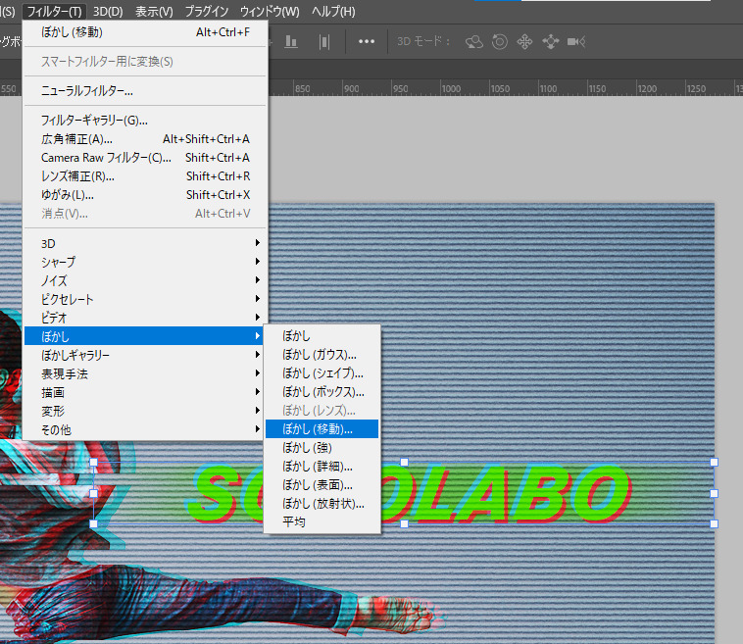Open the three-dots more options button

(367, 41)
